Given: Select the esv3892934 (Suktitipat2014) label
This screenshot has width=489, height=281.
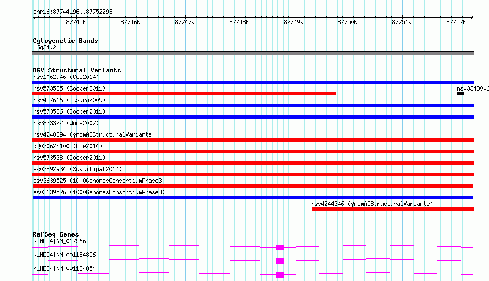Looking at the screenshot, I should point(77,169).
